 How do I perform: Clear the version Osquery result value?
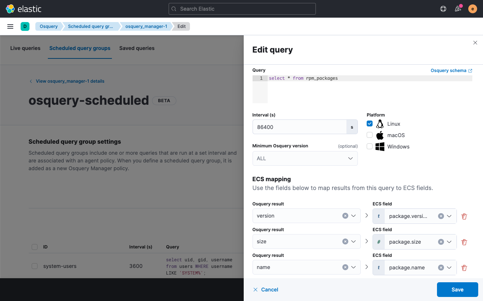click(x=345, y=216)
